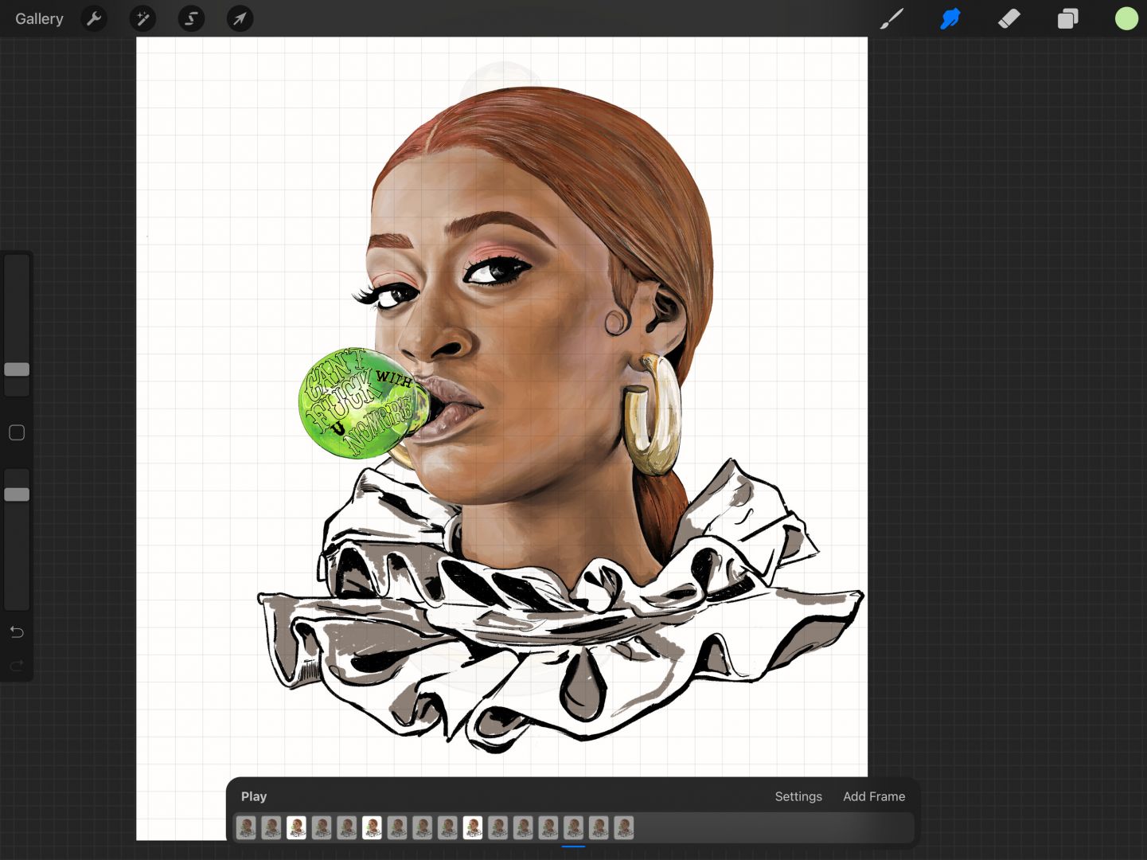The image size is (1147, 860).
Task: Undo the last action
Action: tap(17, 632)
